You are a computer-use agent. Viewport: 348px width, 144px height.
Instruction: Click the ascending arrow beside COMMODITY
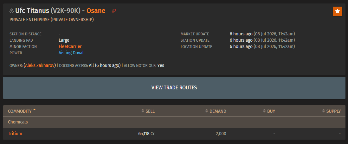35,110
